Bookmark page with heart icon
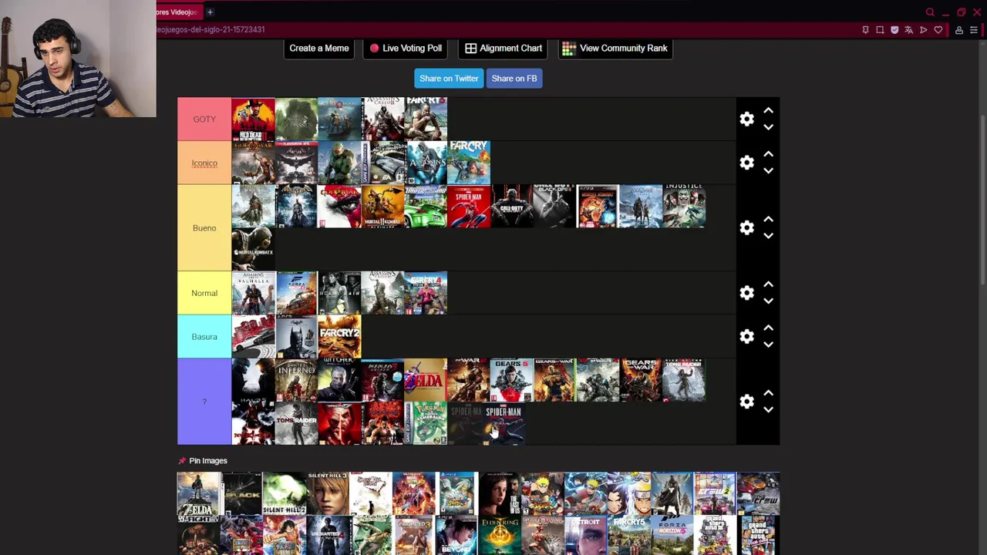 coord(938,30)
